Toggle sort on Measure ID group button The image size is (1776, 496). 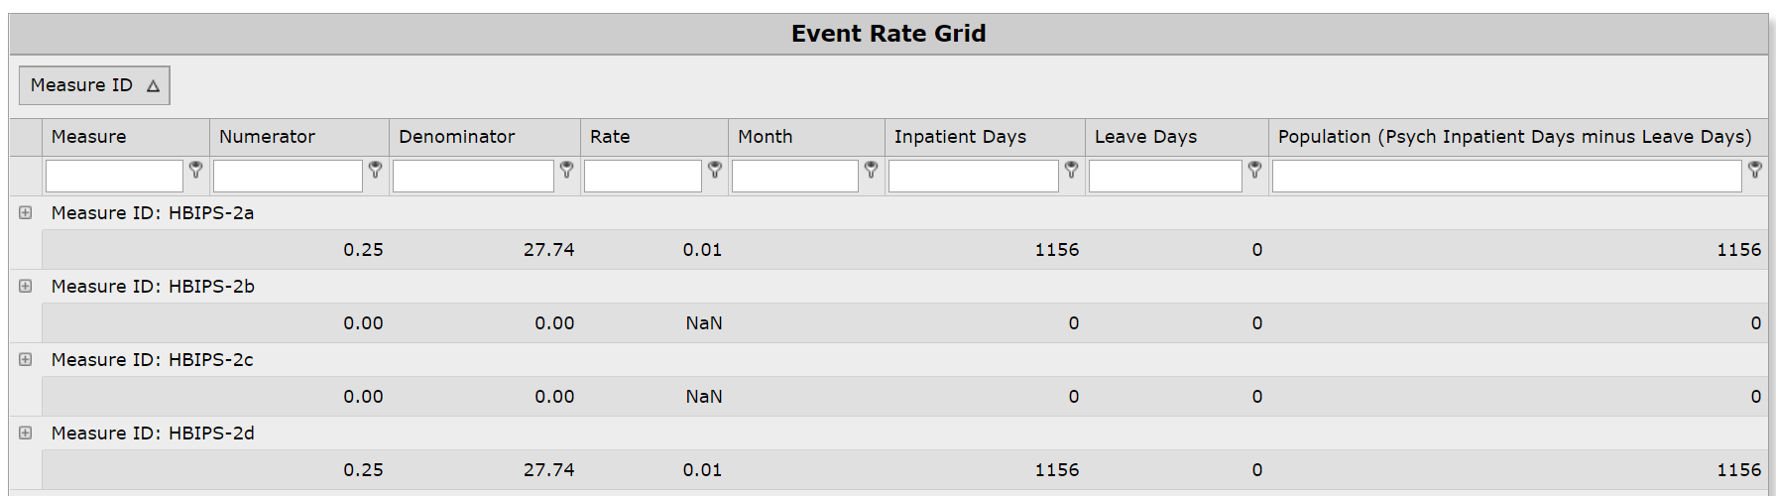94,85
